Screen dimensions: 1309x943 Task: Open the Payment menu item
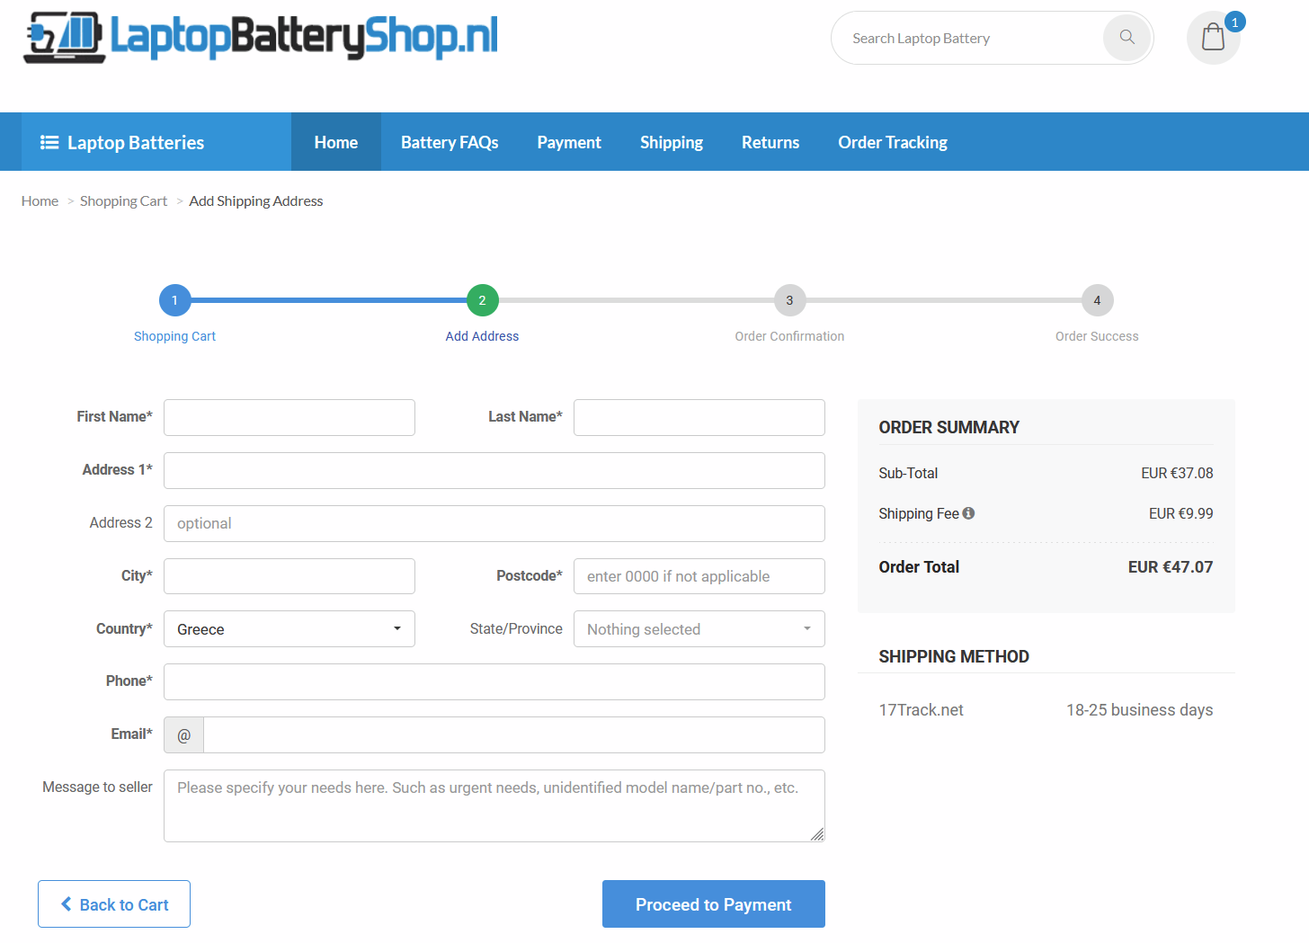tap(569, 142)
